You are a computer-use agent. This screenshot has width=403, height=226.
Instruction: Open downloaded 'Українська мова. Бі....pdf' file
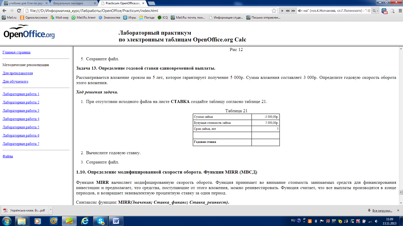[x=25, y=210]
